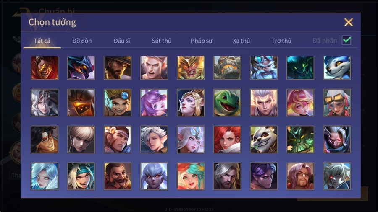Select the green frog hero portrait
This screenshot has height=212, width=378.
point(227,103)
